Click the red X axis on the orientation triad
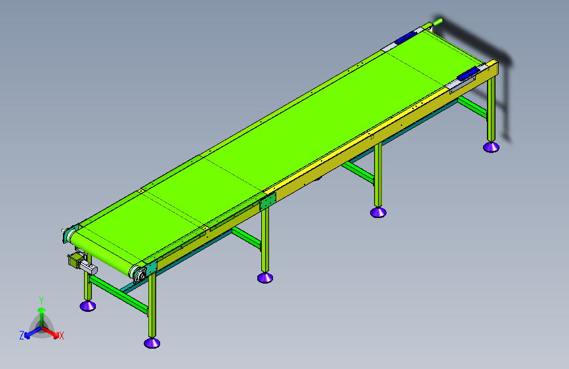This screenshot has width=569, height=369. (x=52, y=332)
